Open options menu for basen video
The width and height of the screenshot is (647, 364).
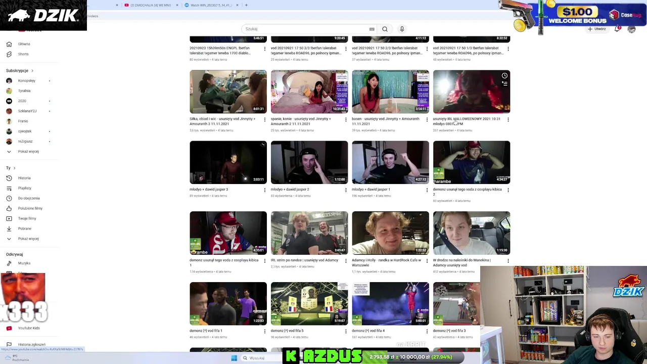coord(427,120)
